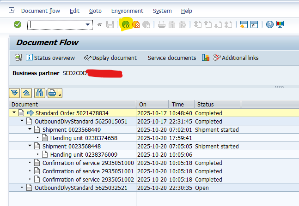Click the Open status of delivery 5625032521
The height and width of the screenshot is (206, 299).
202,188
